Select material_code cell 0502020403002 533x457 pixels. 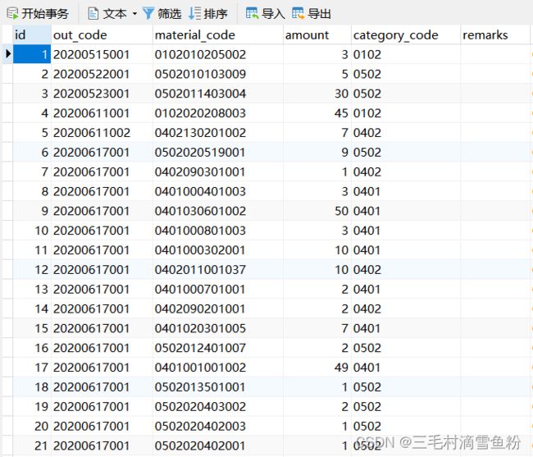coord(218,406)
